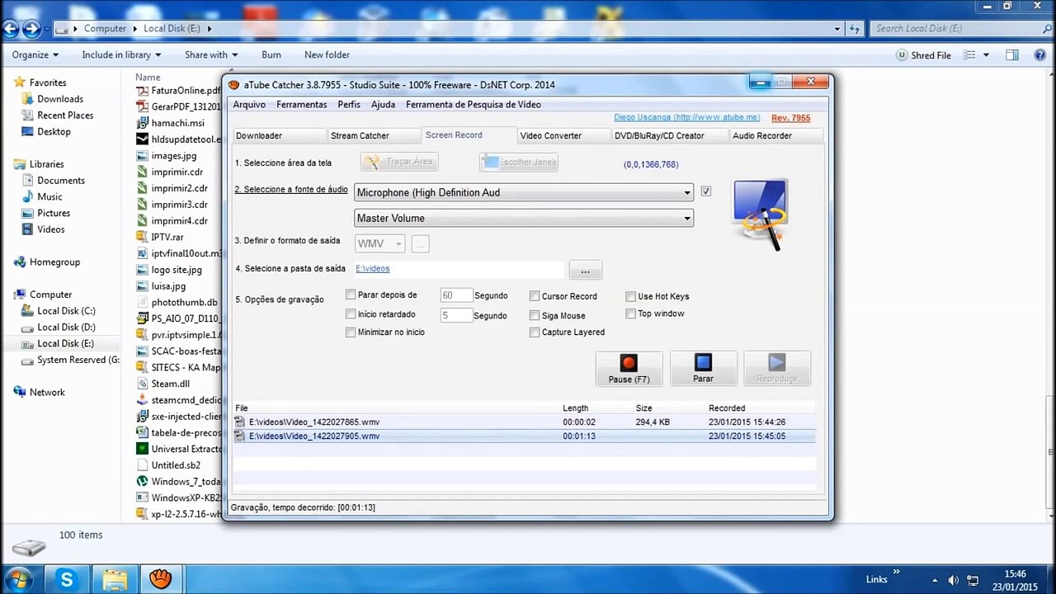Image resolution: width=1056 pixels, height=594 pixels.
Task: Pause the recording with the Pause (F7) button
Action: pyautogui.click(x=629, y=369)
